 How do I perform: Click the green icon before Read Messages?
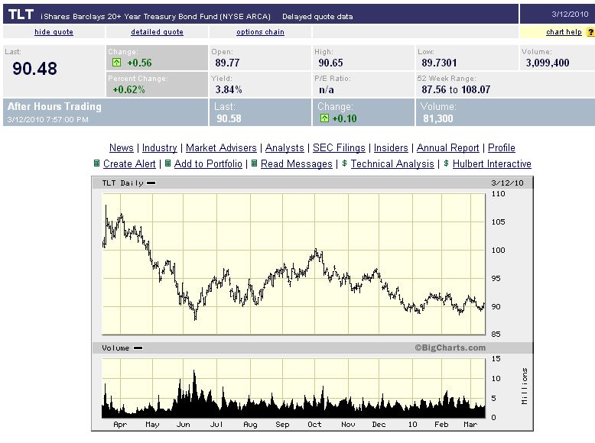(x=254, y=163)
